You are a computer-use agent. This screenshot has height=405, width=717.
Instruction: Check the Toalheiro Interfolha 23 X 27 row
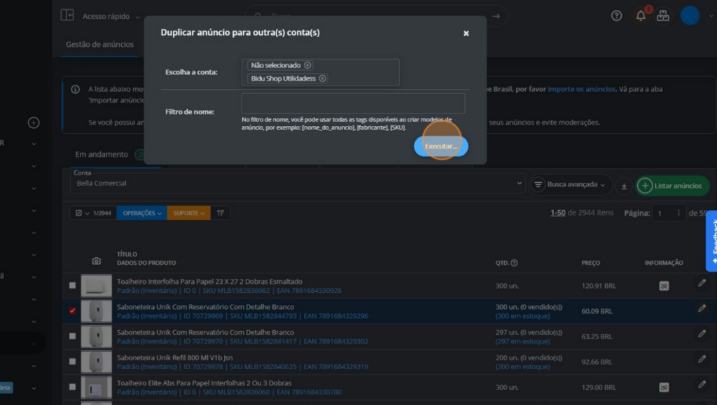(73, 285)
